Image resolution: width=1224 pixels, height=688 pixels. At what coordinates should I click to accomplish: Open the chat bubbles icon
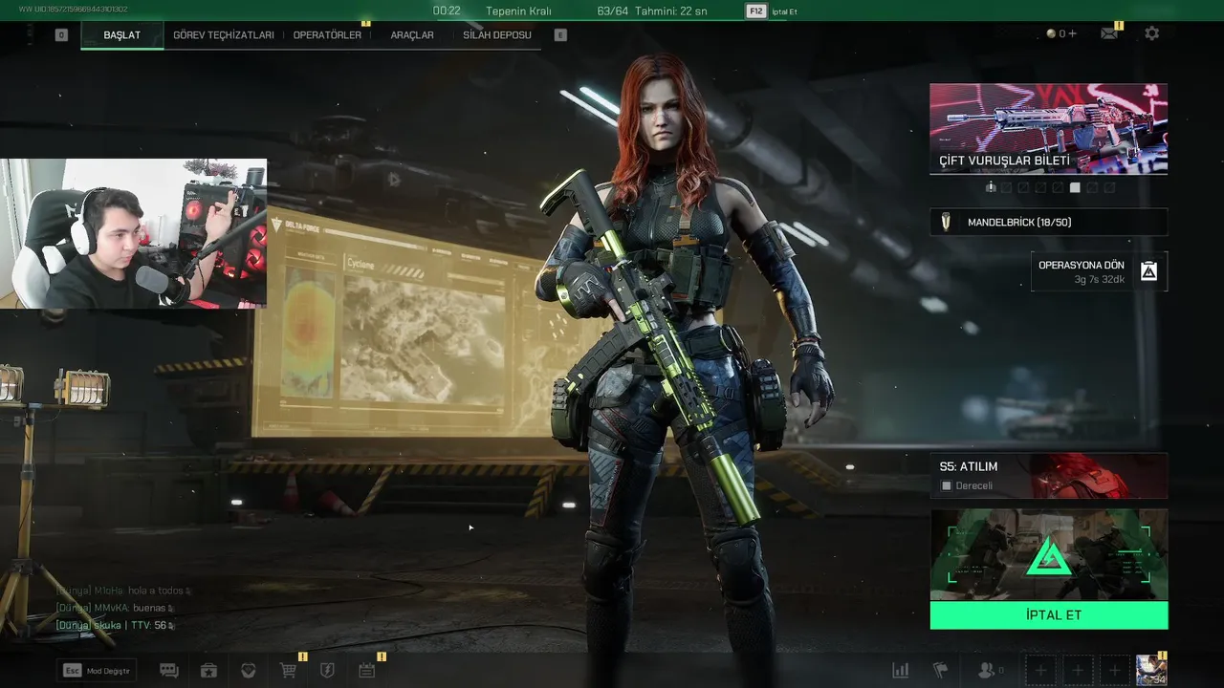coord(169,671)
